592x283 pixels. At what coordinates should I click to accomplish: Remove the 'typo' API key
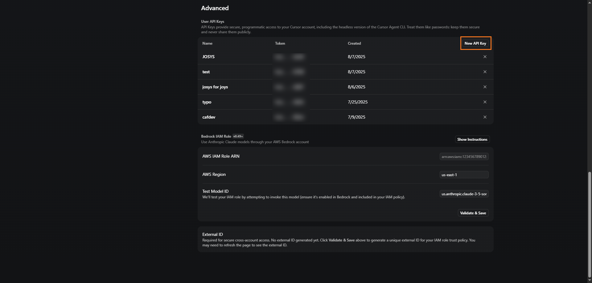point(485,102)
